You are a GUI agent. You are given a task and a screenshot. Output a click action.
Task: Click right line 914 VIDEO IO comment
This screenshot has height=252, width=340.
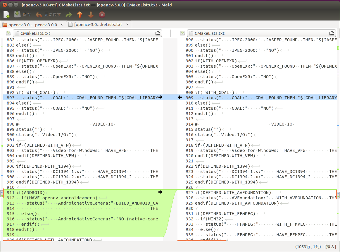266,124
